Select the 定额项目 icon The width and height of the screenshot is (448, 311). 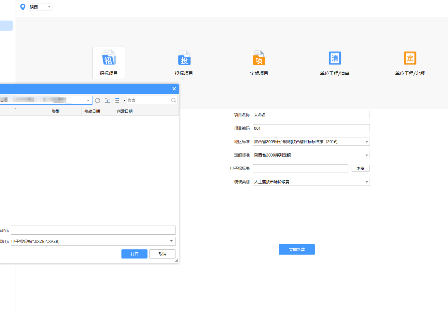[259, 63]
